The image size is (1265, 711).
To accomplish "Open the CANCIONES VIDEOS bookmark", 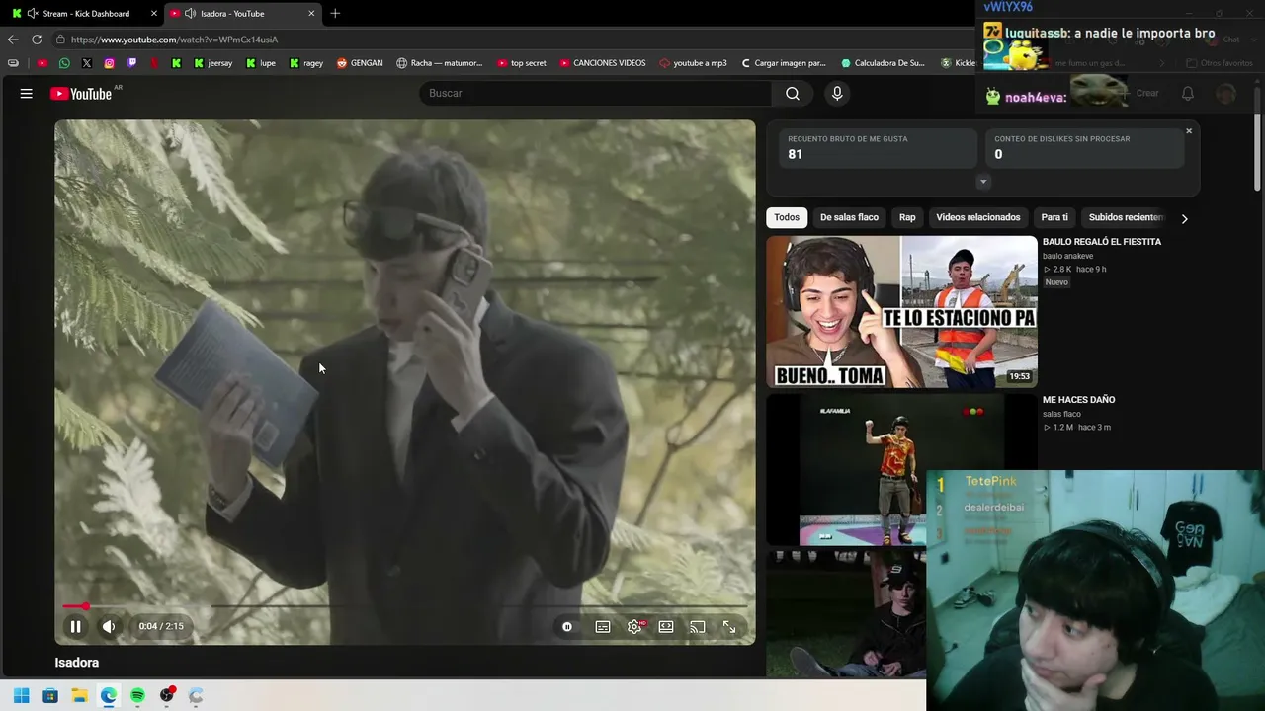I will (603, 63).
